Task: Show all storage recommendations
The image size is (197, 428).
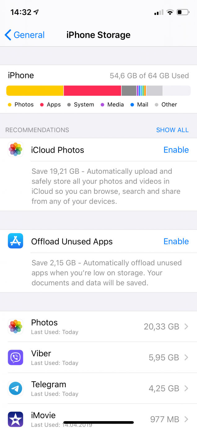Action: pyautogui.click(x=173, y=130)
